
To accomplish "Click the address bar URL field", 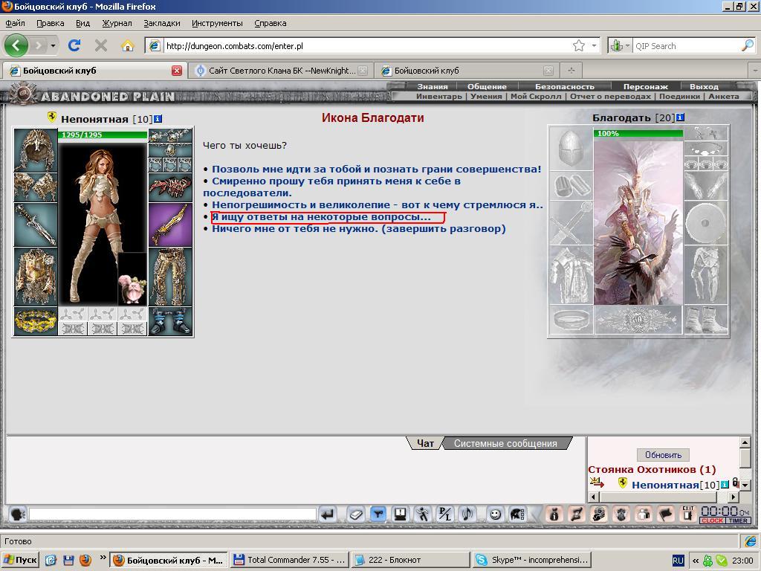I will pyautogui.click(x=366, y=45).
